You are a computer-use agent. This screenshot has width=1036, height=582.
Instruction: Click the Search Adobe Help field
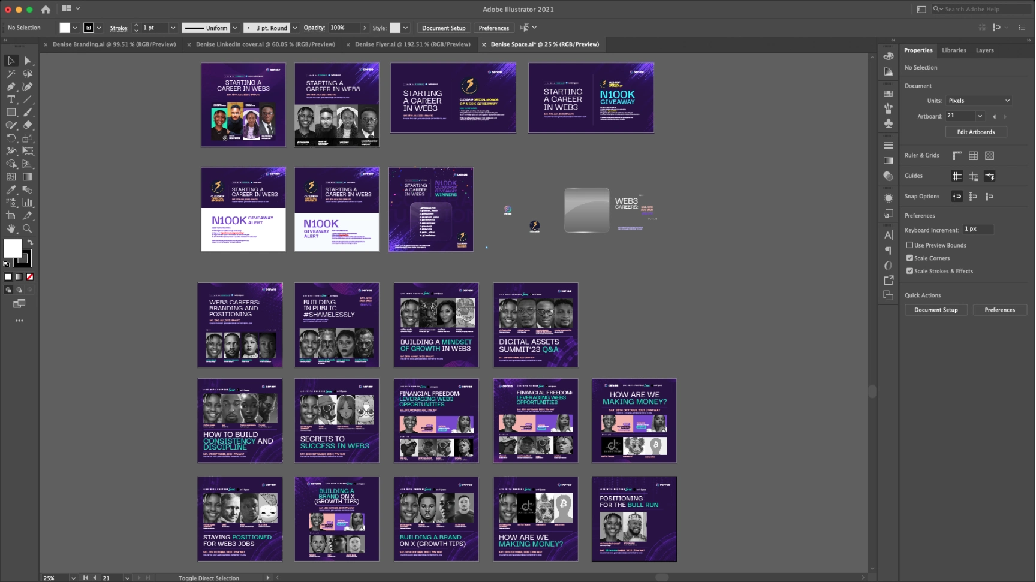pos(983,9)
